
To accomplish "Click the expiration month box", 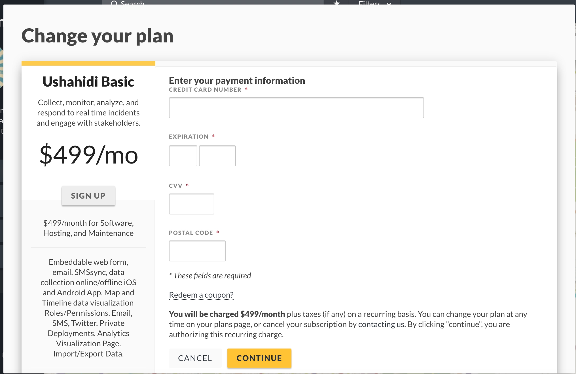I will pyautogui.click(x=183, y=156).
